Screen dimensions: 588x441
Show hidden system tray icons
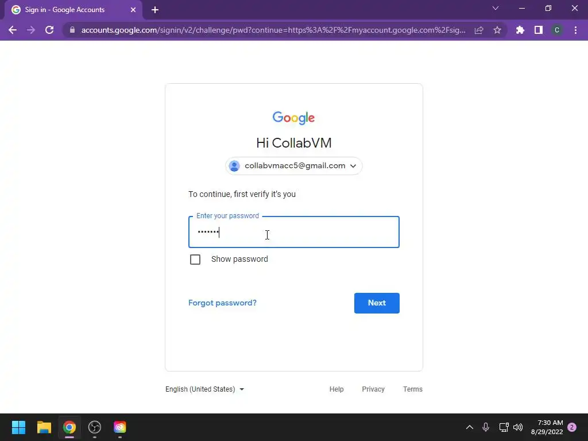(470, 427)
